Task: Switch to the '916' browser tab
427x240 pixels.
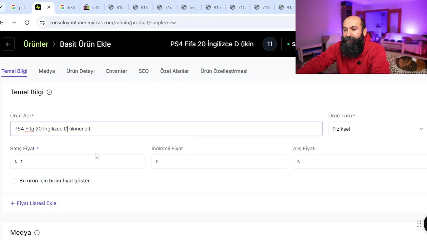Action: tap(140, 7)
